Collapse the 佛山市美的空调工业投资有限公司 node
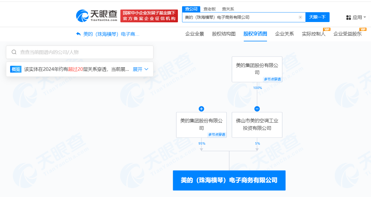The width and height of the screenshot is (371, 197). [257, 109]
